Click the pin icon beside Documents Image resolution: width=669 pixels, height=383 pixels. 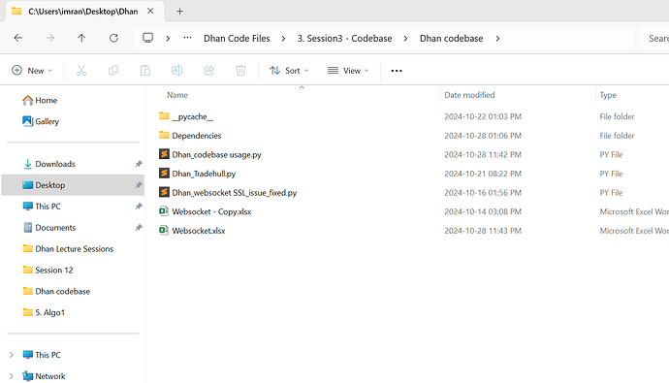pos(139,228)
